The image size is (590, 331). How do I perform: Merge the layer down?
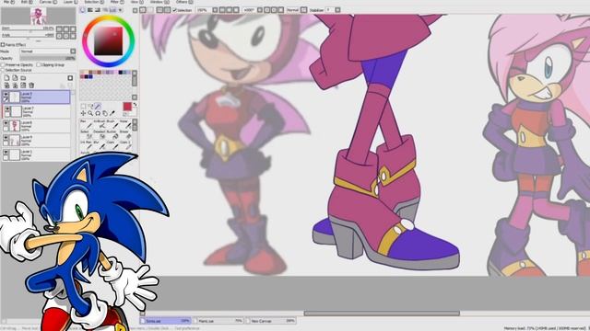tap(15, 86)
